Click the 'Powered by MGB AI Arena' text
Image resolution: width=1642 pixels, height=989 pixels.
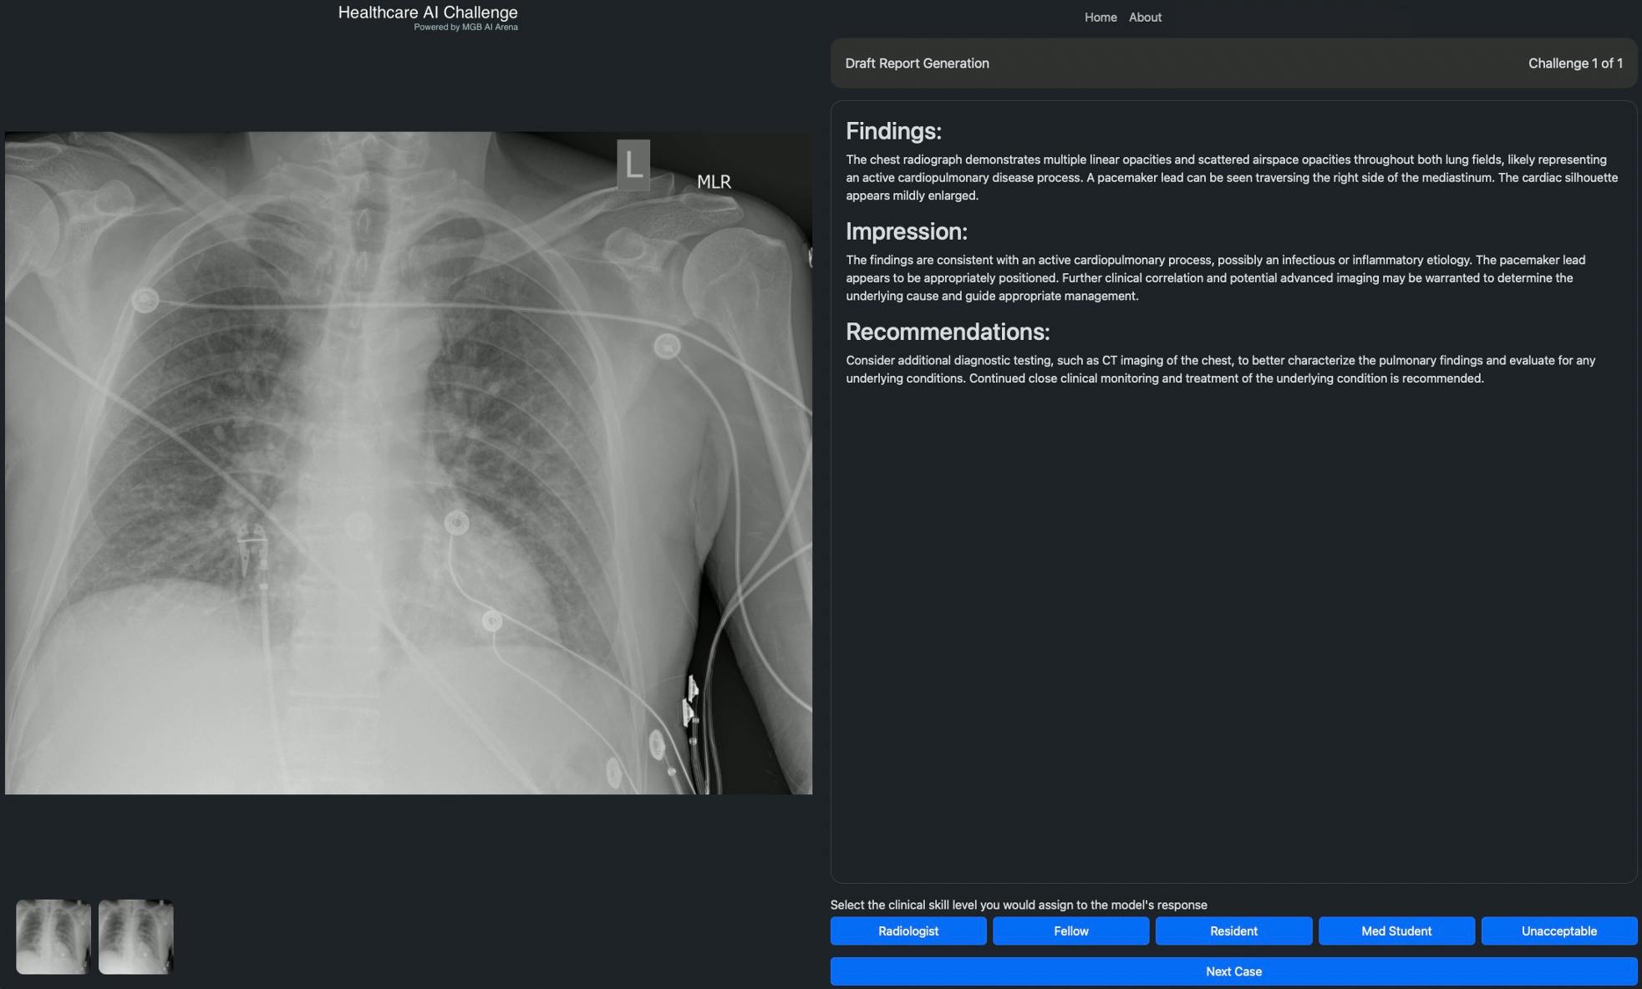[x=465, y=26]
